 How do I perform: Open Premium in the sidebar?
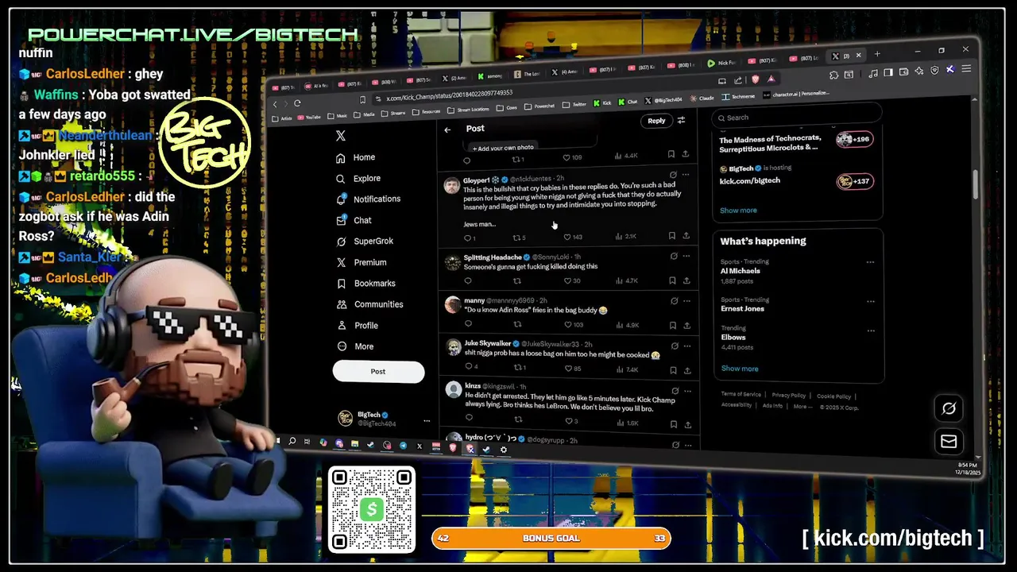(x=362, y=262)
